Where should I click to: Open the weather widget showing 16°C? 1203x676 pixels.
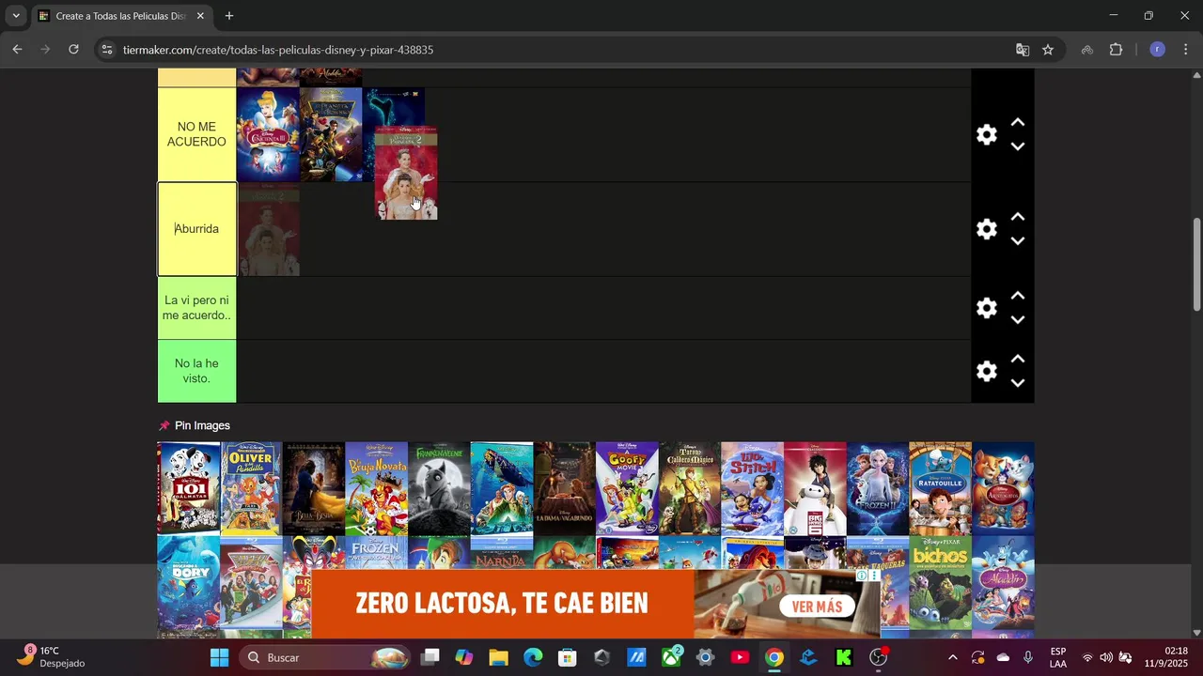coord(53,657)
